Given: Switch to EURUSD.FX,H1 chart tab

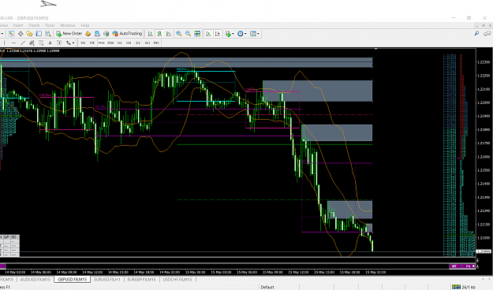Looking at the screenshot, I should 107,279.
